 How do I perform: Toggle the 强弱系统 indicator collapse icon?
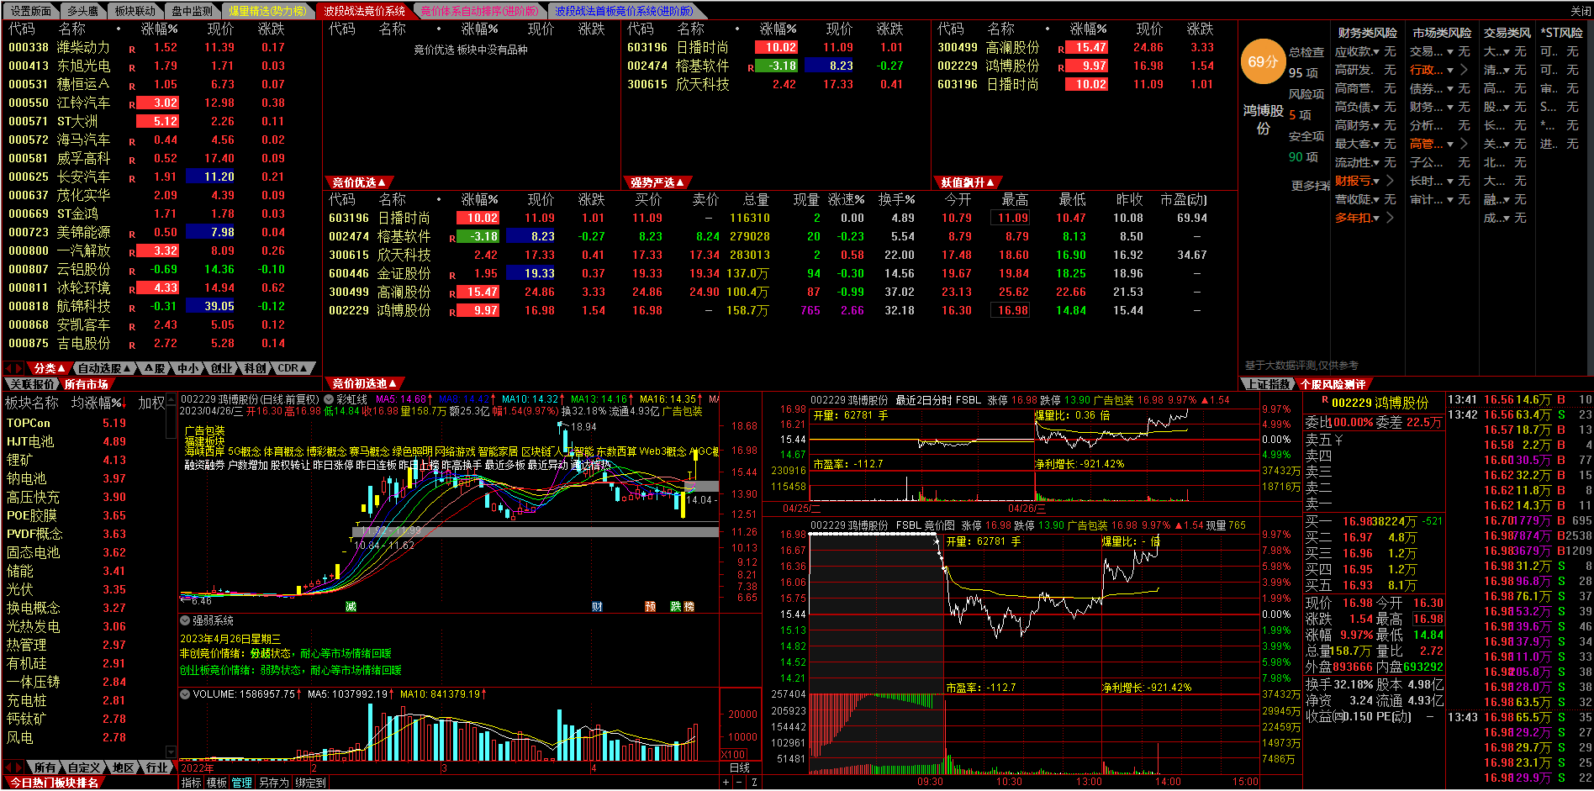(x=185, y=620)
